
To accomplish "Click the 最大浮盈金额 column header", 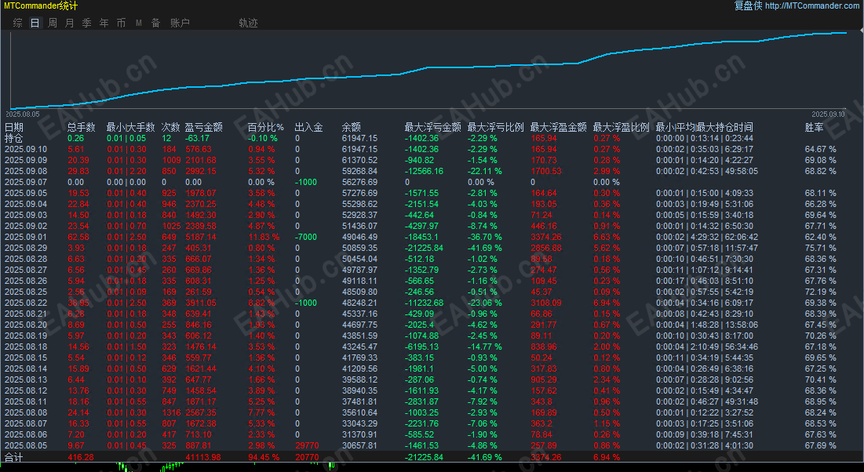I will point(558,127).
